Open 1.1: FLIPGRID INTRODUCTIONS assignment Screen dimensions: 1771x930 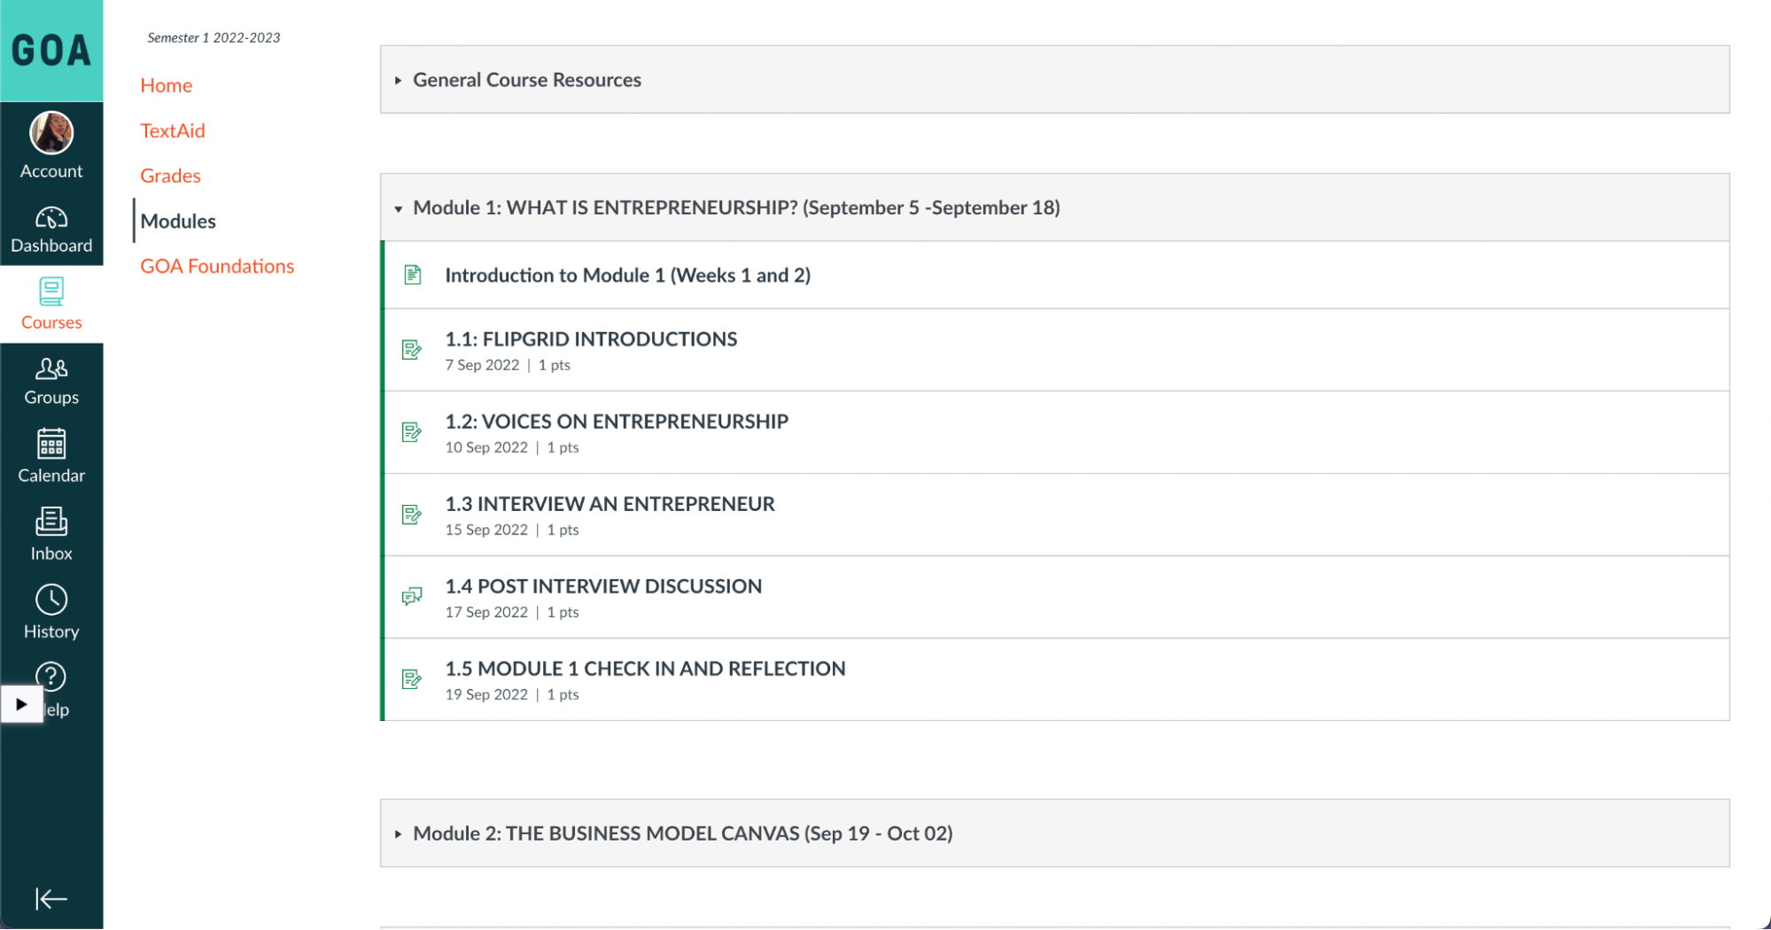591,339
